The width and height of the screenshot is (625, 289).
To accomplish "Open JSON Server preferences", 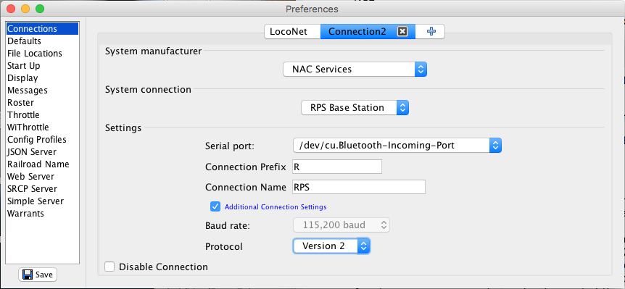I will point(42,152).
